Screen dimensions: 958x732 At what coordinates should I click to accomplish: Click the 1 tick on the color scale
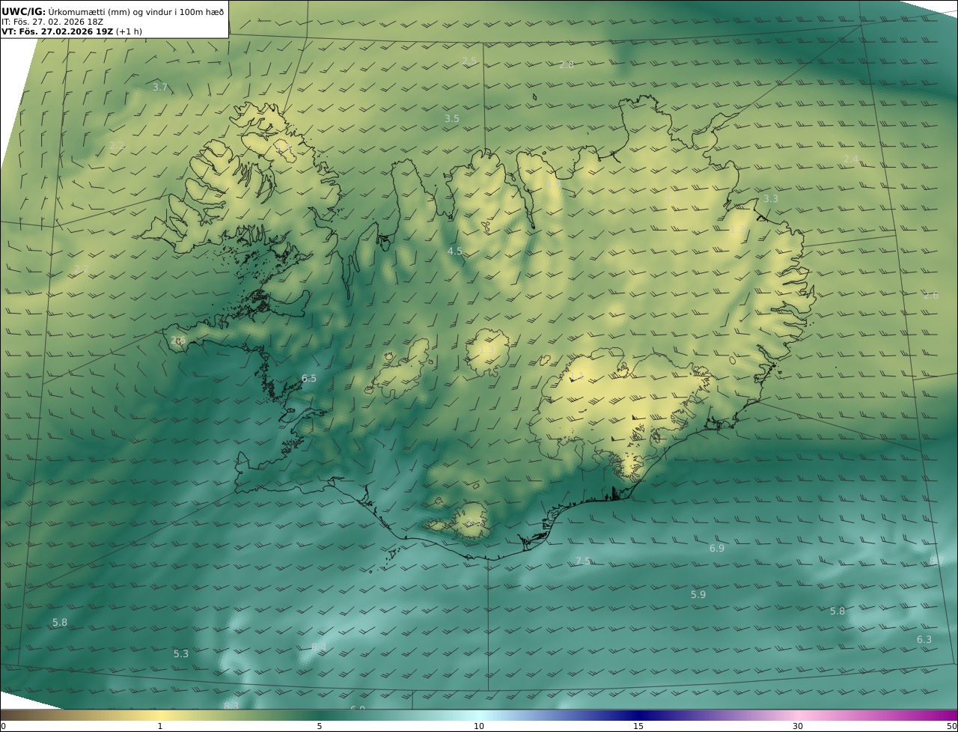pyautogui.click(x=160, y=727)
